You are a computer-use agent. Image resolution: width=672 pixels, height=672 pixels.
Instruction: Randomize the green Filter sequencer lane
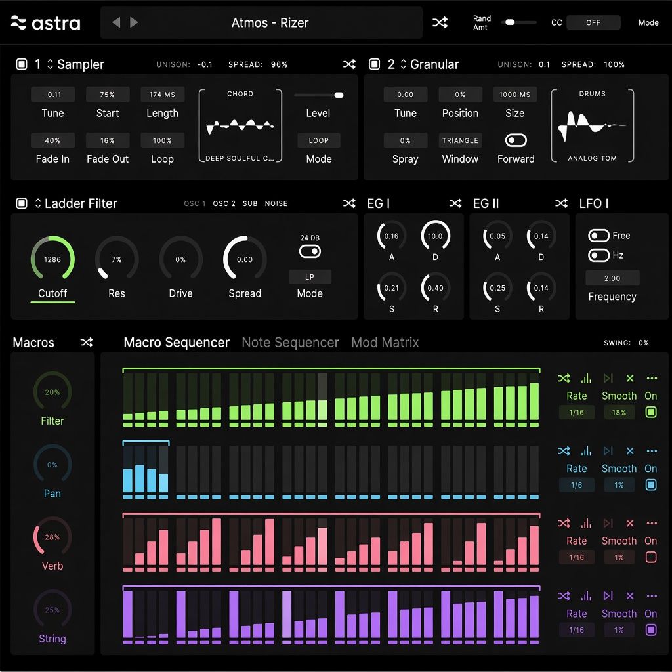click(x=564, y=378)
